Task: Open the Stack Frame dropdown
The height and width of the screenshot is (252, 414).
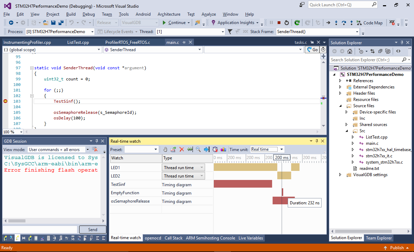Action: tap(357, 32)
